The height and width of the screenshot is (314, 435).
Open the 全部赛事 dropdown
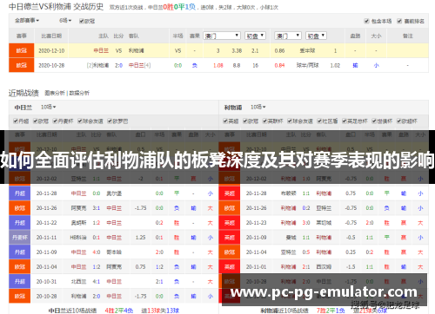coord(27,21)
